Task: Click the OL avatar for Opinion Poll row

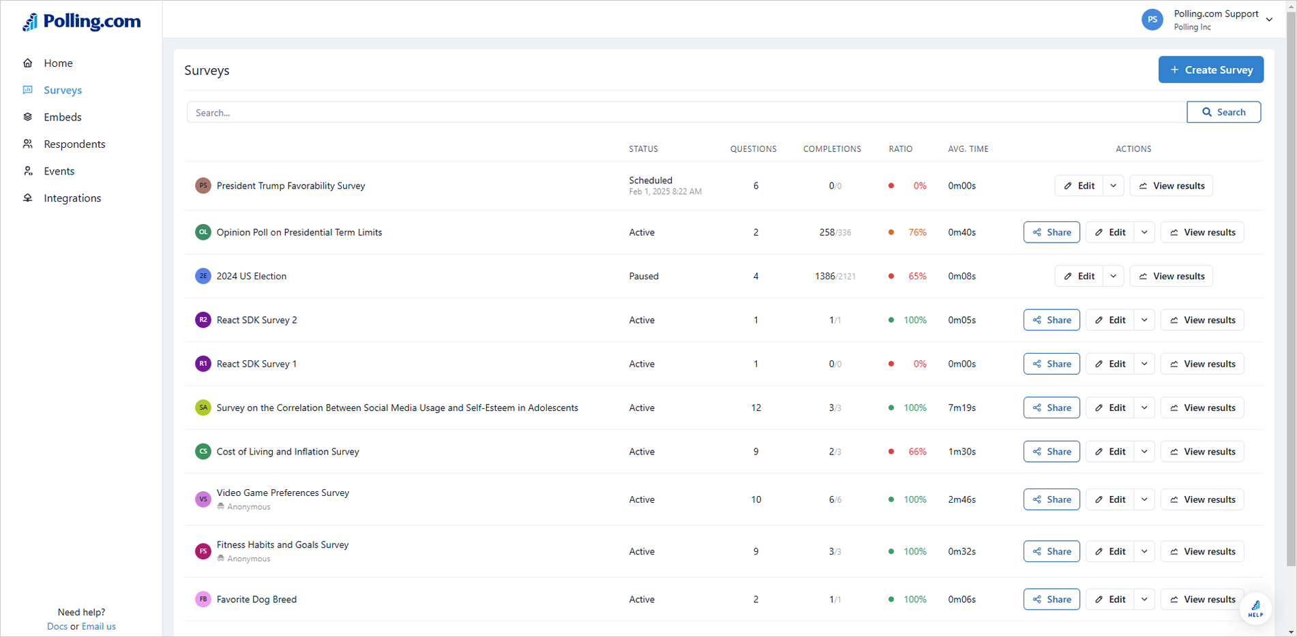Action: pos(203,232)
